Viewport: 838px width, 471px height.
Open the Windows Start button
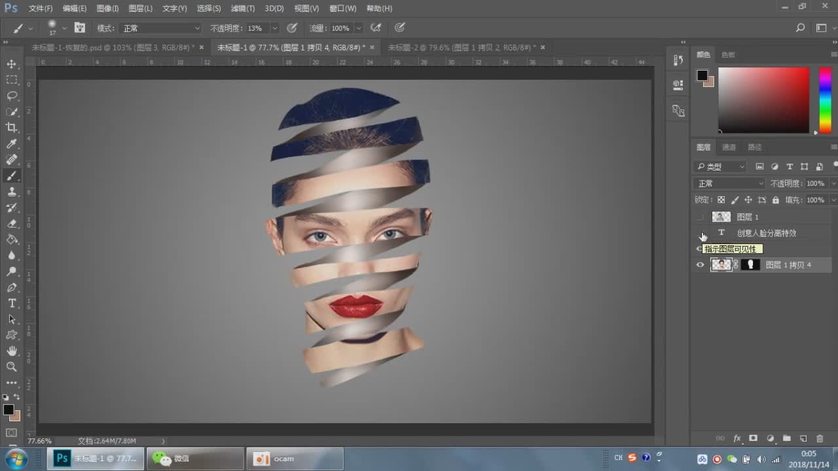point(16,458)
